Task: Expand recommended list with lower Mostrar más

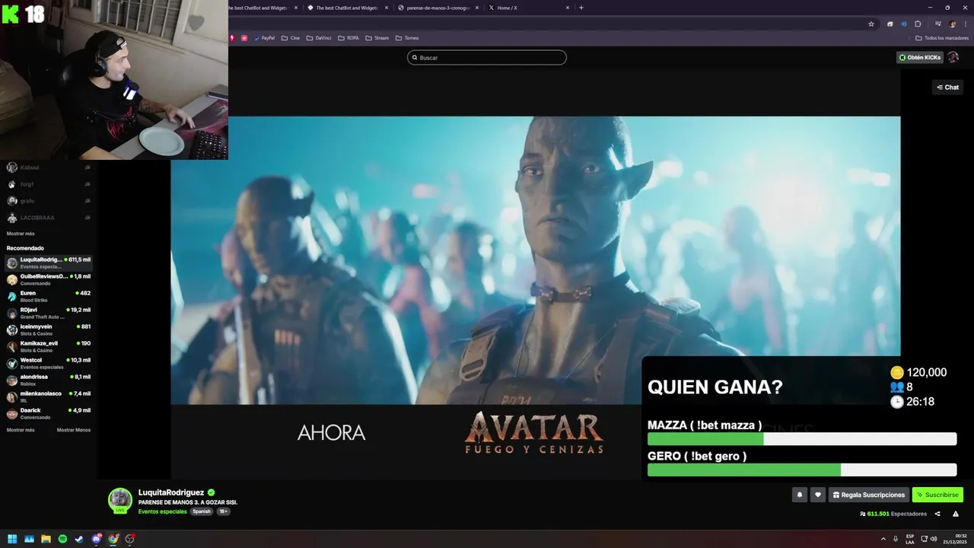Action: (21, 430)
